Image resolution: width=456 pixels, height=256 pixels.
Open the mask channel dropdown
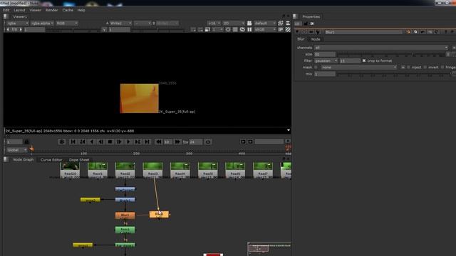pyautogui.click(x=359, y=68)
